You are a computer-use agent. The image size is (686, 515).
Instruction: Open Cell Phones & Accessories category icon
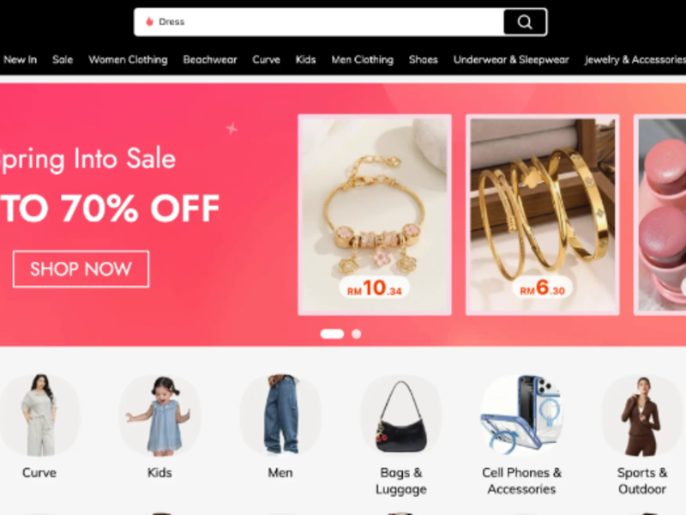coord(521,415)
